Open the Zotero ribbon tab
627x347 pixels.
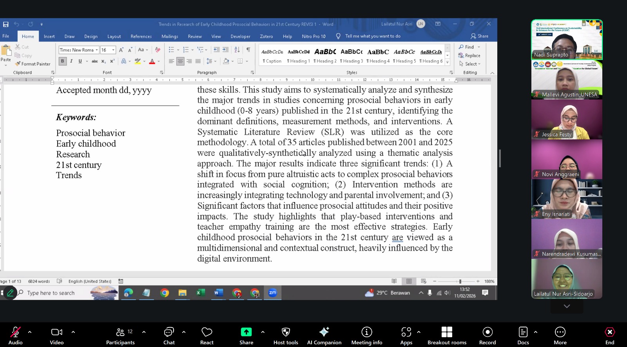pos(266,36)
